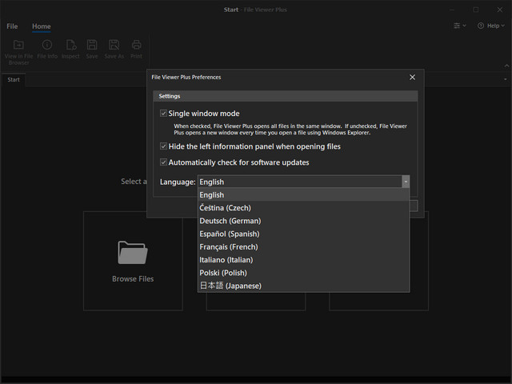This screenshot has height=384, width=512.
Task: Switch to the Home ribbon tab
Action: (41, 26)
